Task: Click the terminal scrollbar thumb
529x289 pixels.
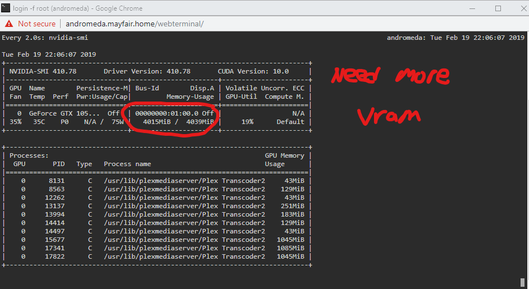Action: point(523,282)
